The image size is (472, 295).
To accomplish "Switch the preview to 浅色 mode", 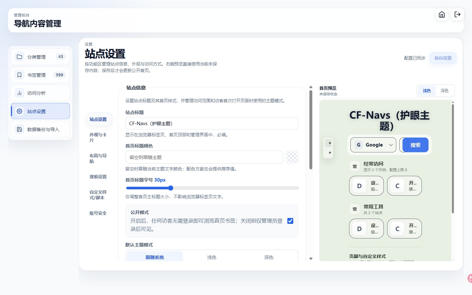I will [426, 90].
